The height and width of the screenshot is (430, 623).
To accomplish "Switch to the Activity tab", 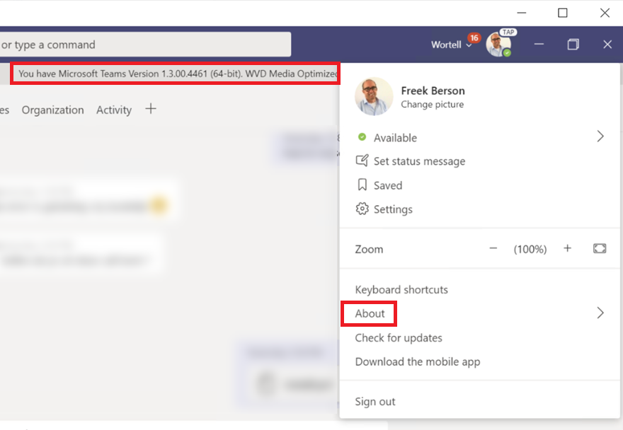I will [x=114, y=110].
